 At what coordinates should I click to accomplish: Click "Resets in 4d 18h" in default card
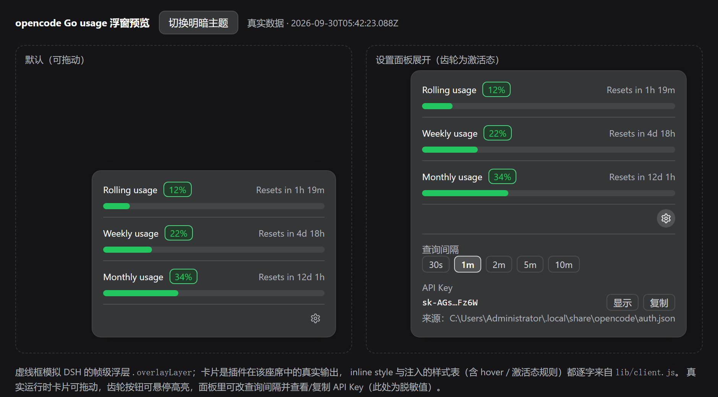[x=291, y=234]
